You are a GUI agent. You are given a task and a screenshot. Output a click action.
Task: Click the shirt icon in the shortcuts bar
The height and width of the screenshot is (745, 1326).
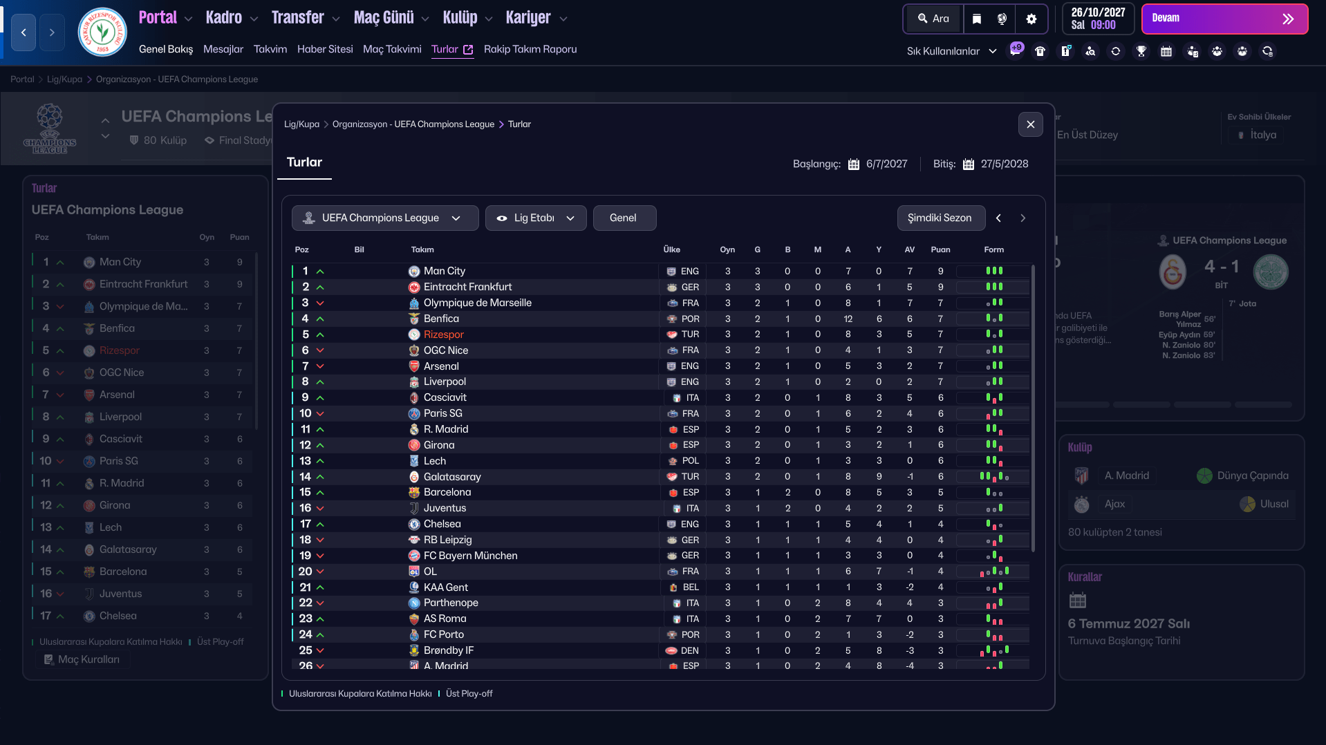(1040, 51)
